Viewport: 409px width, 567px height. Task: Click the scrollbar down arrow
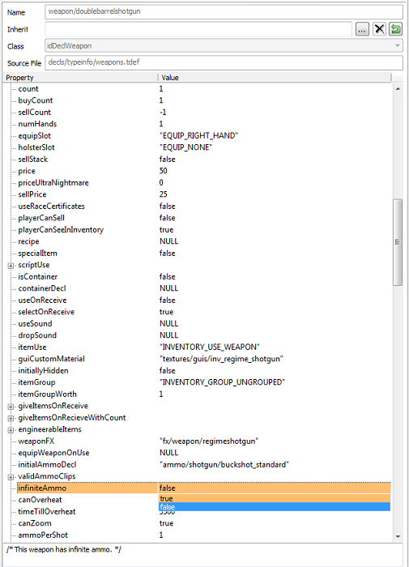pyautogui.click(x=398, y=536)
